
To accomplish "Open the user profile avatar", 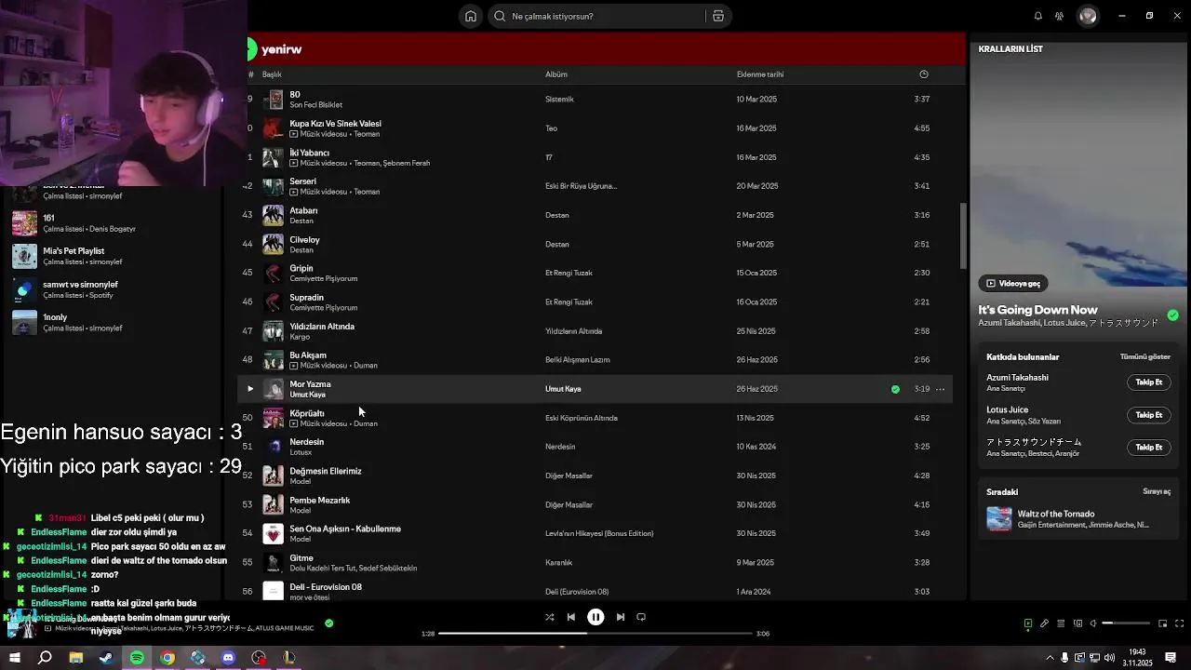I will (1088, 16).
